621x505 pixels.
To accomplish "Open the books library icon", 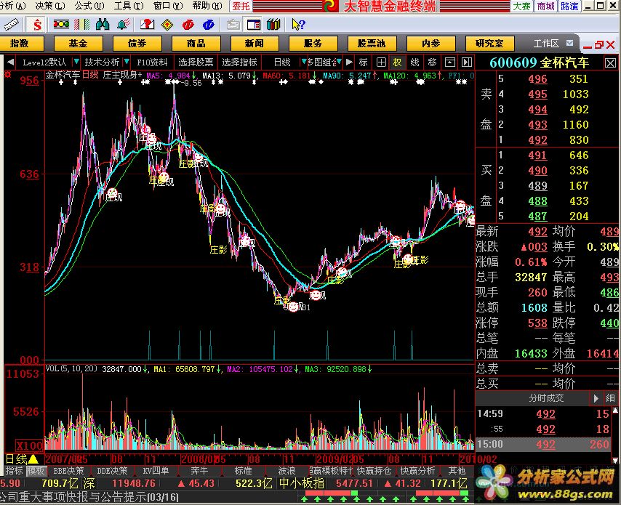I will tap(273, 25).
